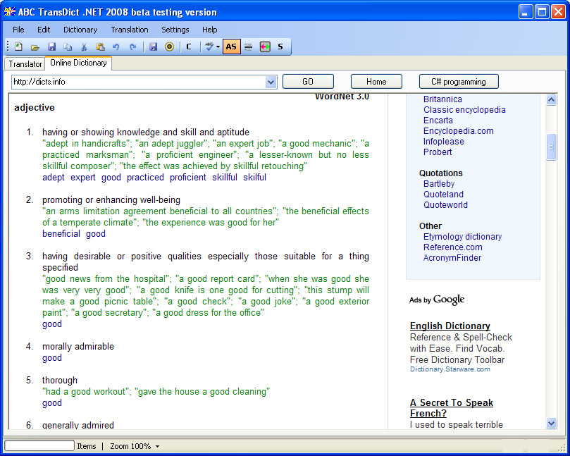Viewport: 570px width, 456px height.
Task: Click the Redo arrow icon
Action: pos(132,47)
